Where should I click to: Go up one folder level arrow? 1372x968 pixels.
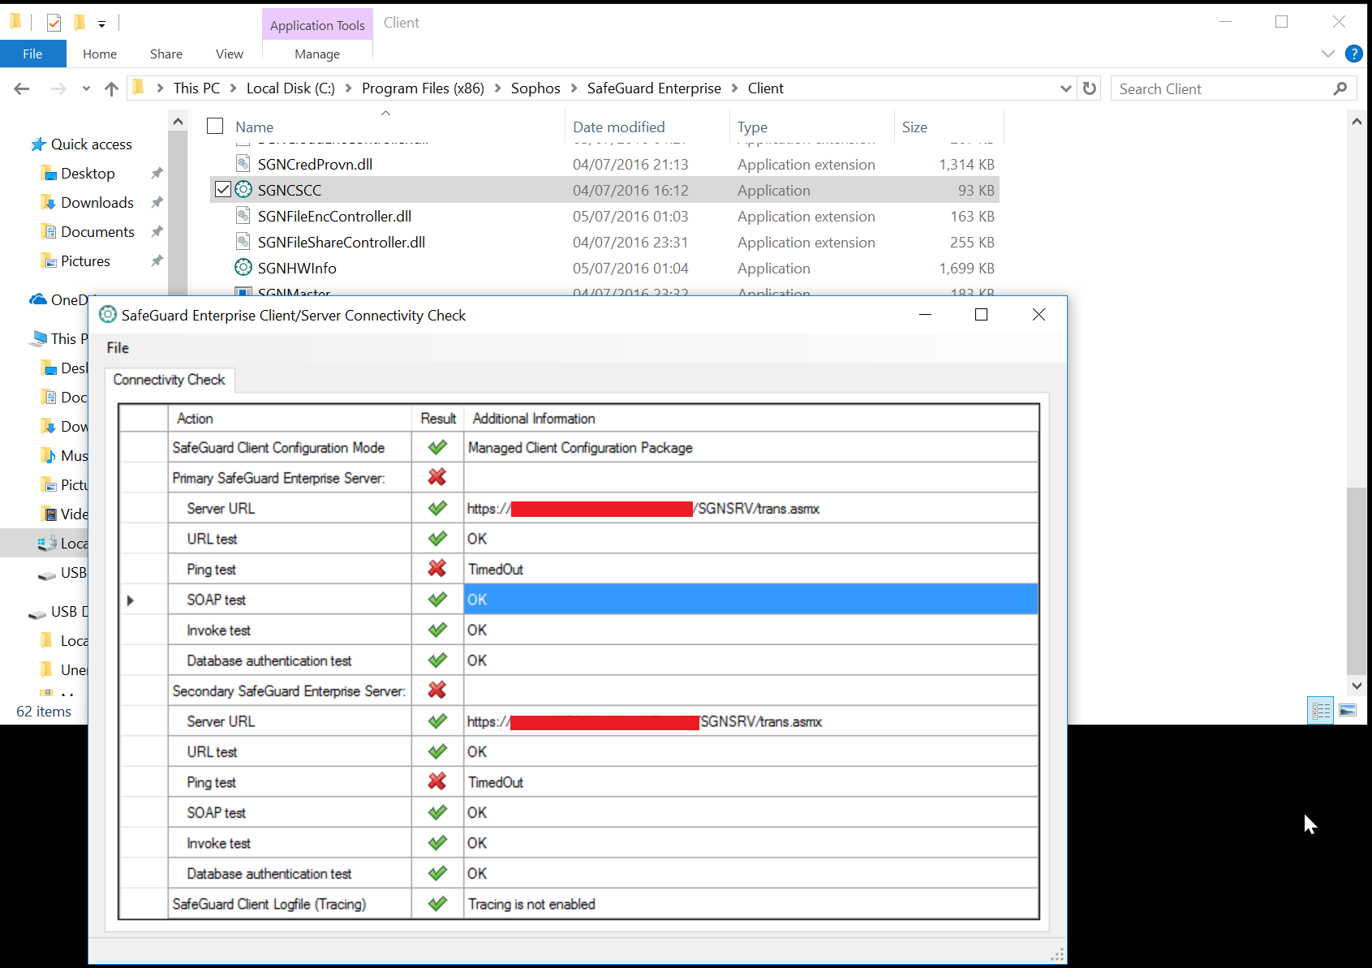pos(112,88)
